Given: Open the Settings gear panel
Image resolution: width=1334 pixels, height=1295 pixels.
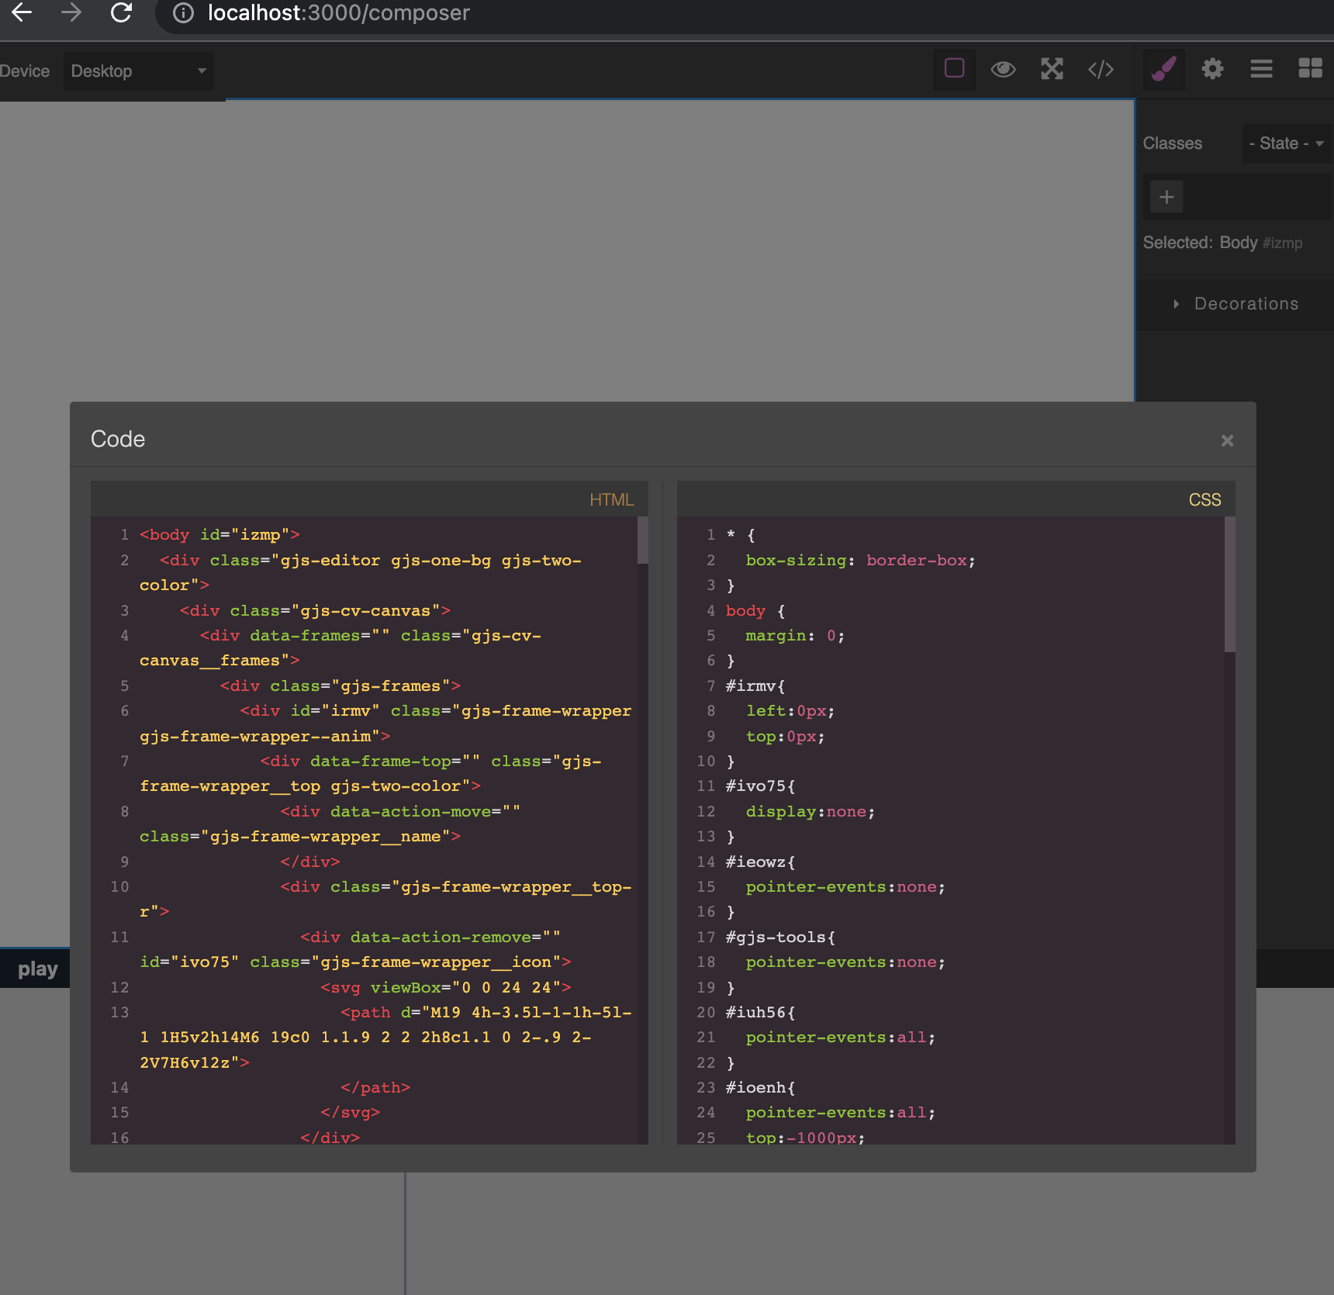Looking at the screenshot, I should [x=1213, y=69].
